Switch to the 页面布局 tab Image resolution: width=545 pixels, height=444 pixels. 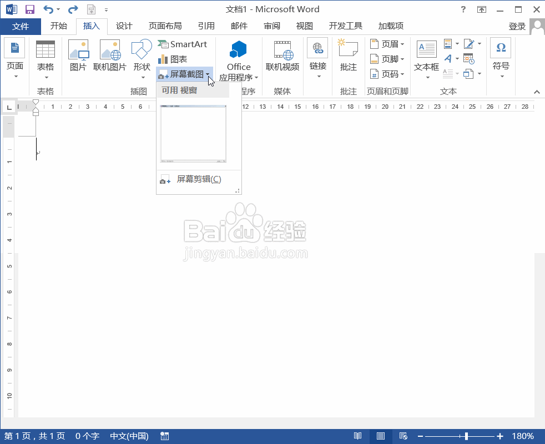click(165, 26)
